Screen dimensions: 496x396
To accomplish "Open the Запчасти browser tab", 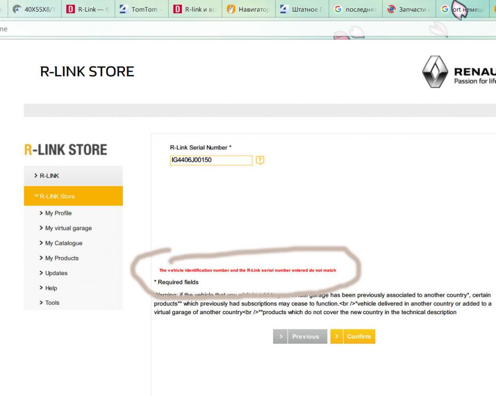I will (409, 9).
